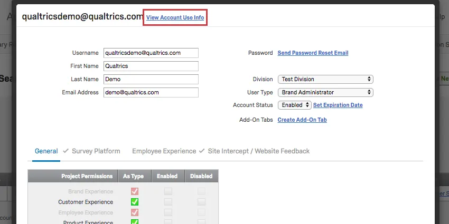Switch to the General tab
This screenshot has height=224, width=449.
(46, 151)
